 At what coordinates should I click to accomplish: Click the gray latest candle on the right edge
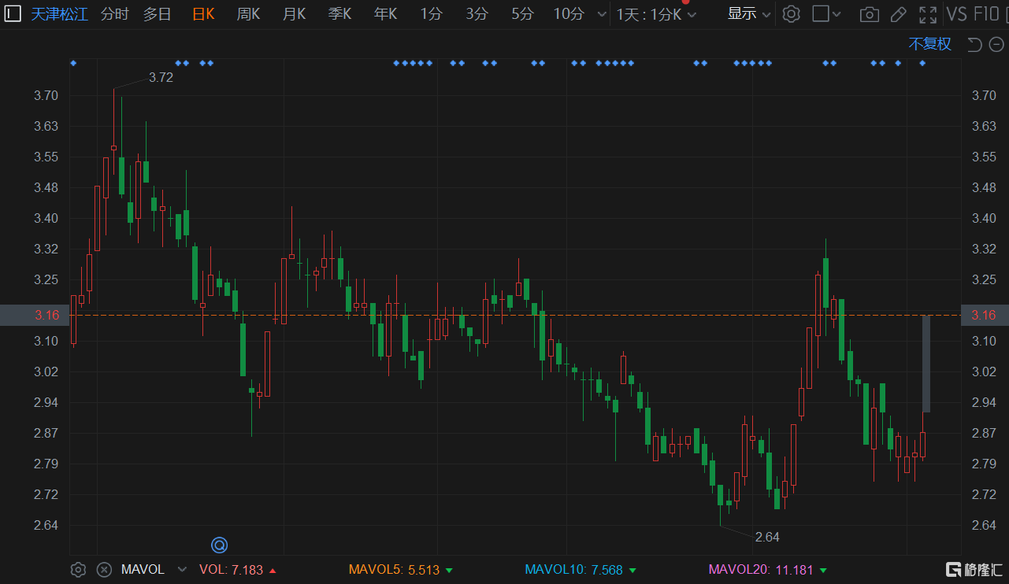pos(926,364)
